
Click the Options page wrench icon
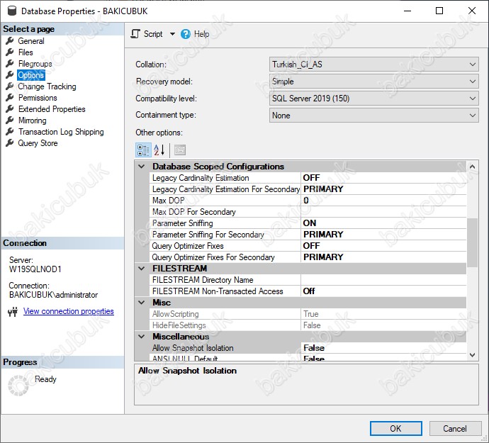(10, 75)
